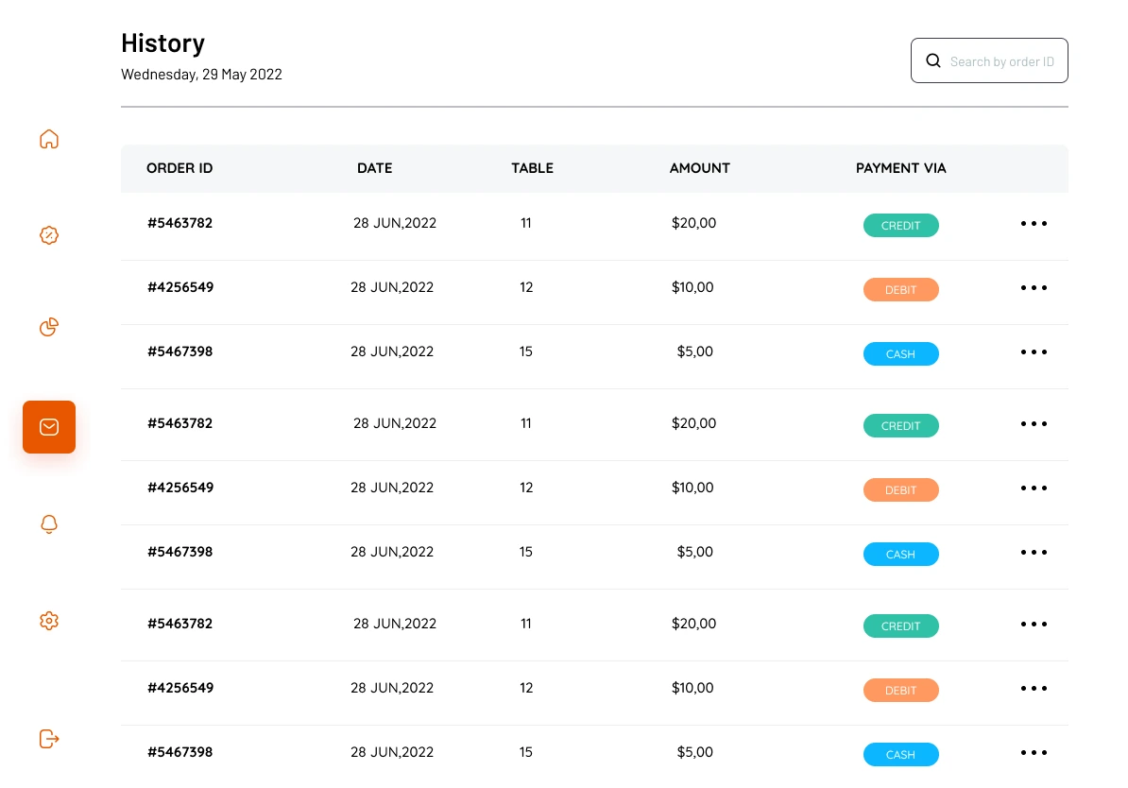Open three-dot menu for first #5463782 row
1128x788 pixels.
coord(1034,224)
